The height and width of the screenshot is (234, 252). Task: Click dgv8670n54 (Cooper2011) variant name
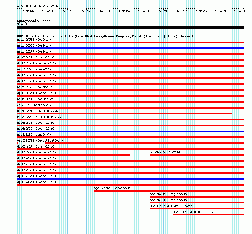37,158
